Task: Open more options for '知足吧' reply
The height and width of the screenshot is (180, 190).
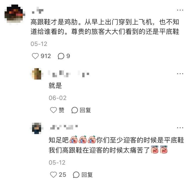Action: pyautogui.click(x=180, y=128)
